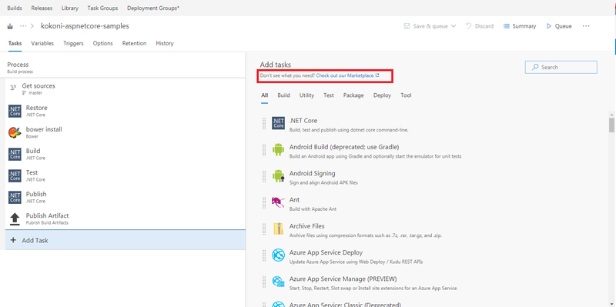Select the bower install task name

(44, 129)
